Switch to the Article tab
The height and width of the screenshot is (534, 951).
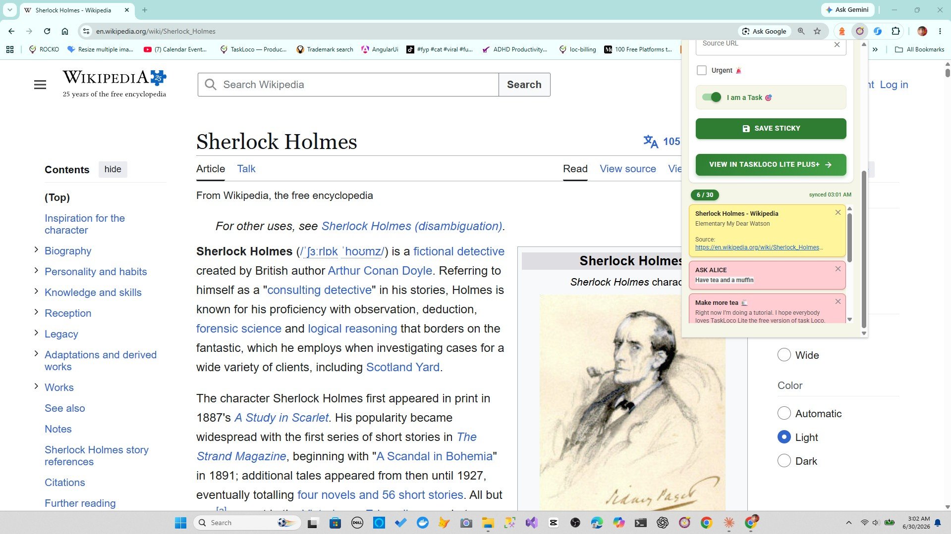point(211,169)
